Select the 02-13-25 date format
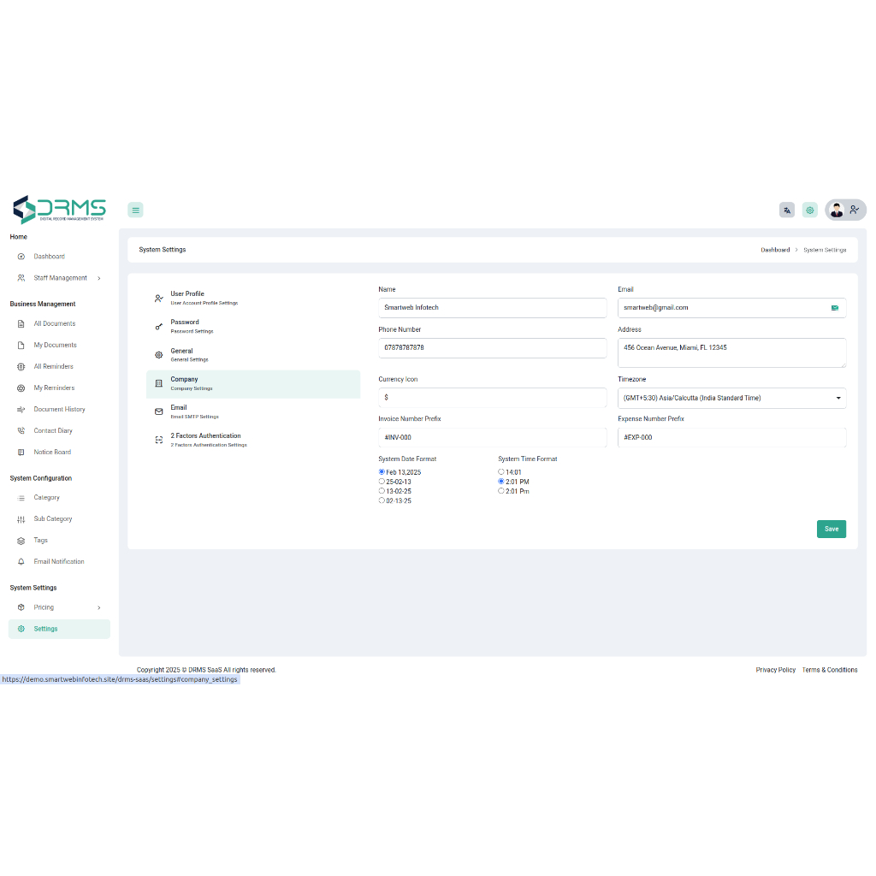The image size is (876, 876). tap(382, 500)
